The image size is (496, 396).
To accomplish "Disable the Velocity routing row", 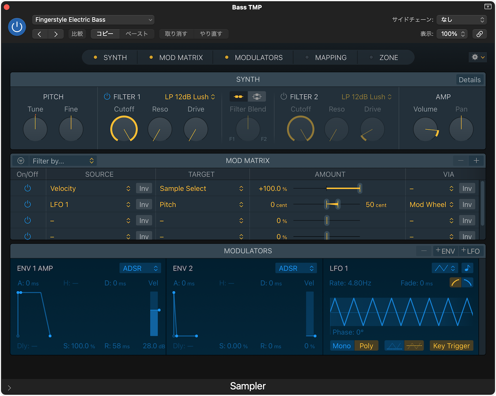I will [28, 188].
